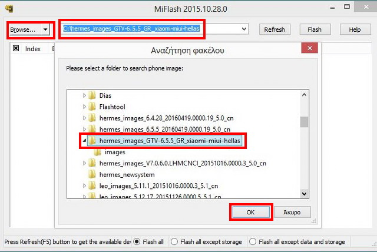
Task: Click folder tree scroll down arrow
Action: (x=304, y=194)
